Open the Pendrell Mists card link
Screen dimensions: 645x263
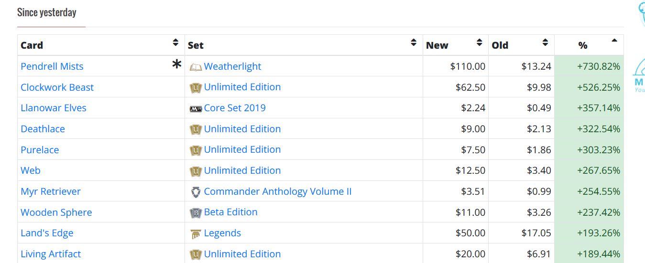coord(52,66)
